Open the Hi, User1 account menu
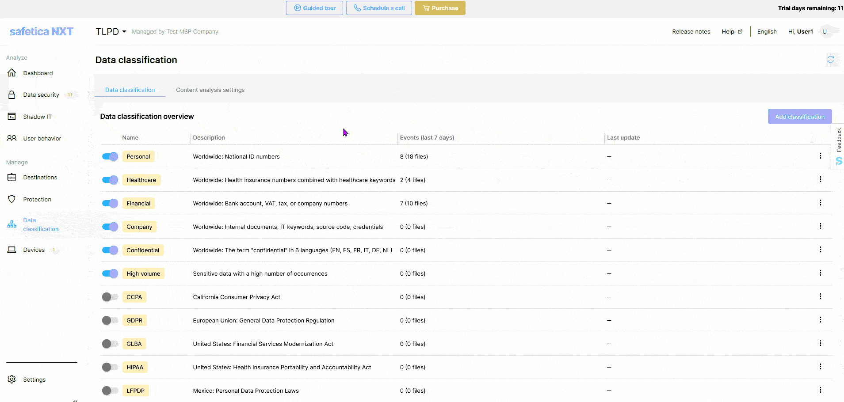The image size is (844, 402). (800, 31)
